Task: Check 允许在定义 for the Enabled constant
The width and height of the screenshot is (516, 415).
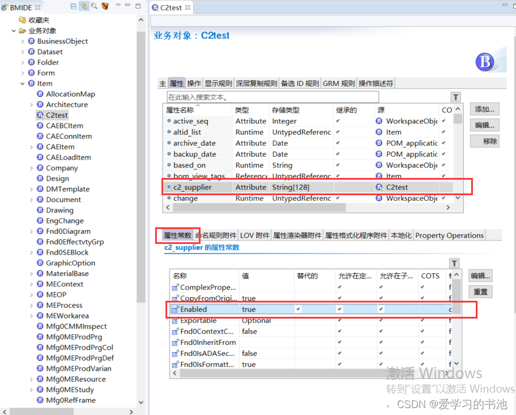Action: tap(340, 309)
